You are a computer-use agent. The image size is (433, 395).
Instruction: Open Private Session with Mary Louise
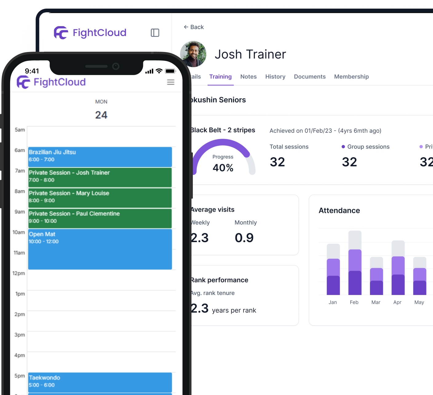click(x=100, y=198)
